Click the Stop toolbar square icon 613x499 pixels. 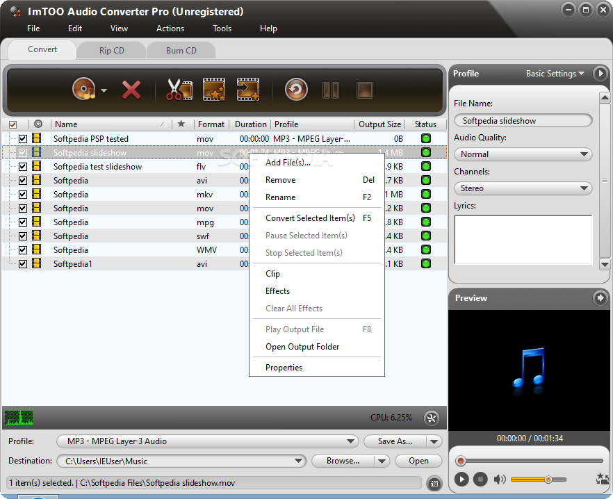[365, 90]
